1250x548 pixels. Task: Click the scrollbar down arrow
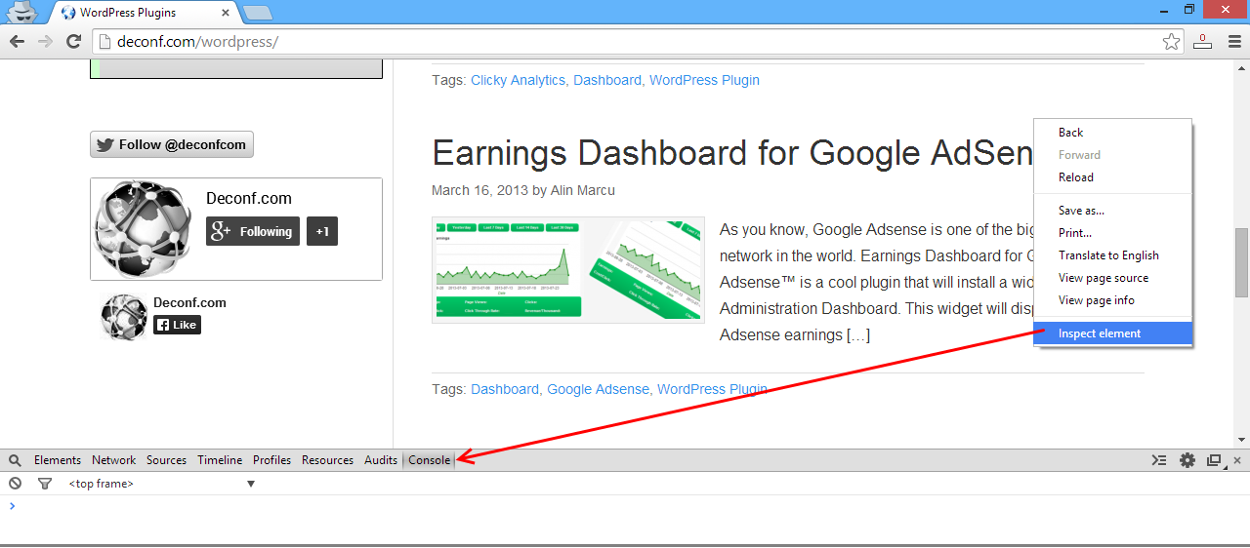point(1241,440)
